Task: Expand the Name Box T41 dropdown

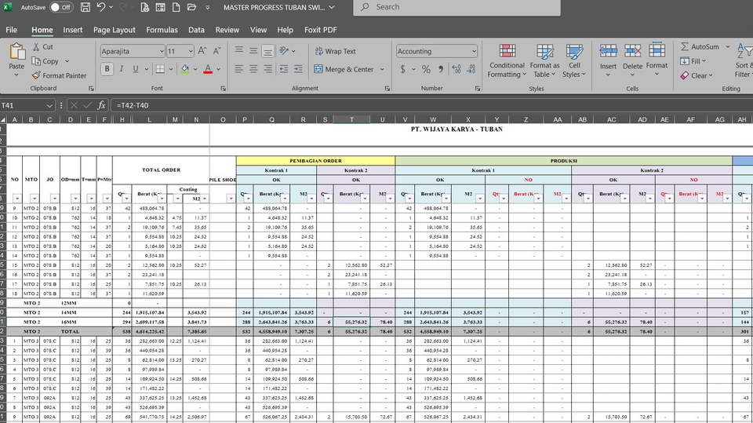Action: pos(49,105)
